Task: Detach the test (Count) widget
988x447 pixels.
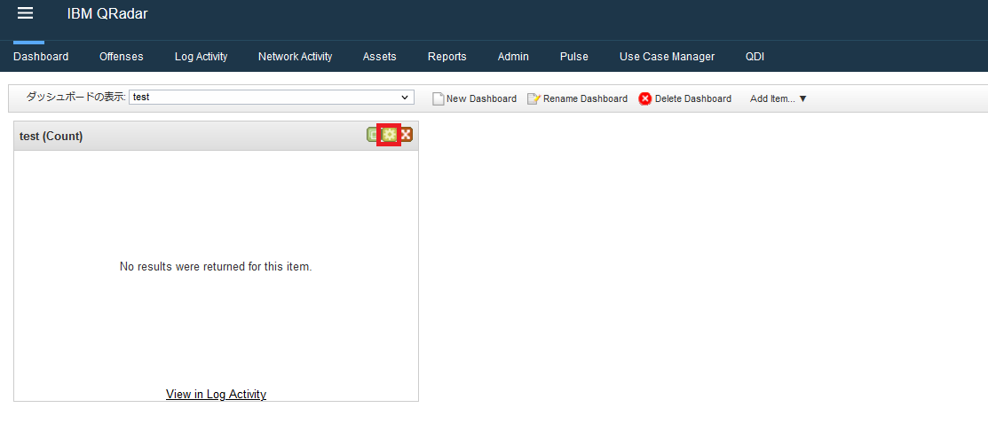Action: 374,135
